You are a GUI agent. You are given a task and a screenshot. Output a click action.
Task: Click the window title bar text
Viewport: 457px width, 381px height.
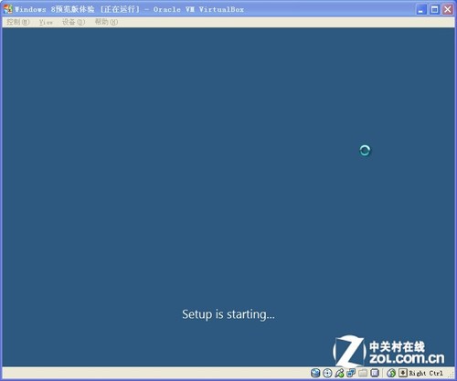coord(129,9)
